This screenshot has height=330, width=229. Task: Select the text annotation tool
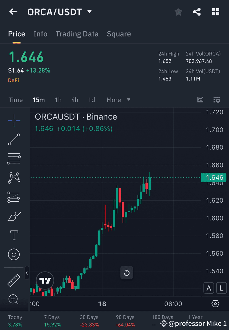coord(14,235)
